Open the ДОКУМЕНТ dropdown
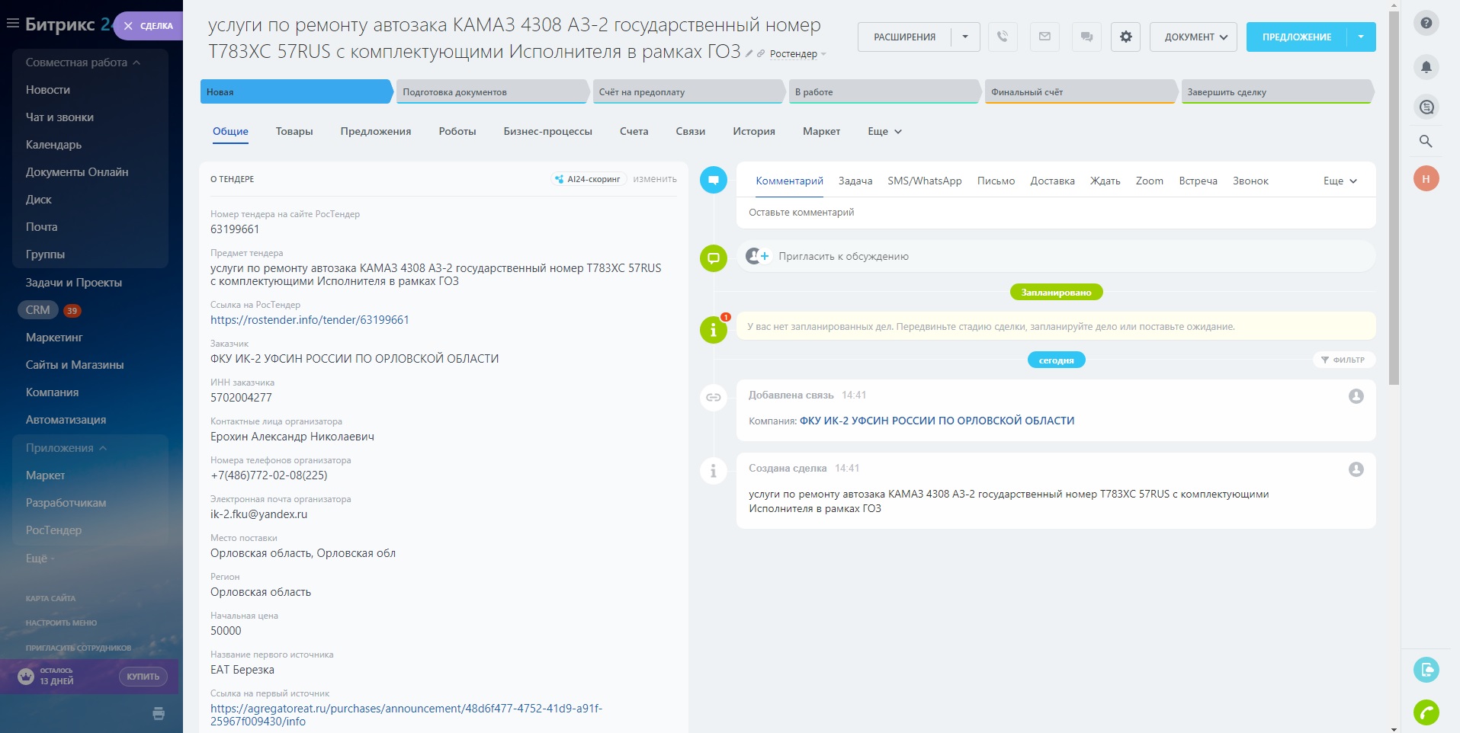 coord(1193,37)
